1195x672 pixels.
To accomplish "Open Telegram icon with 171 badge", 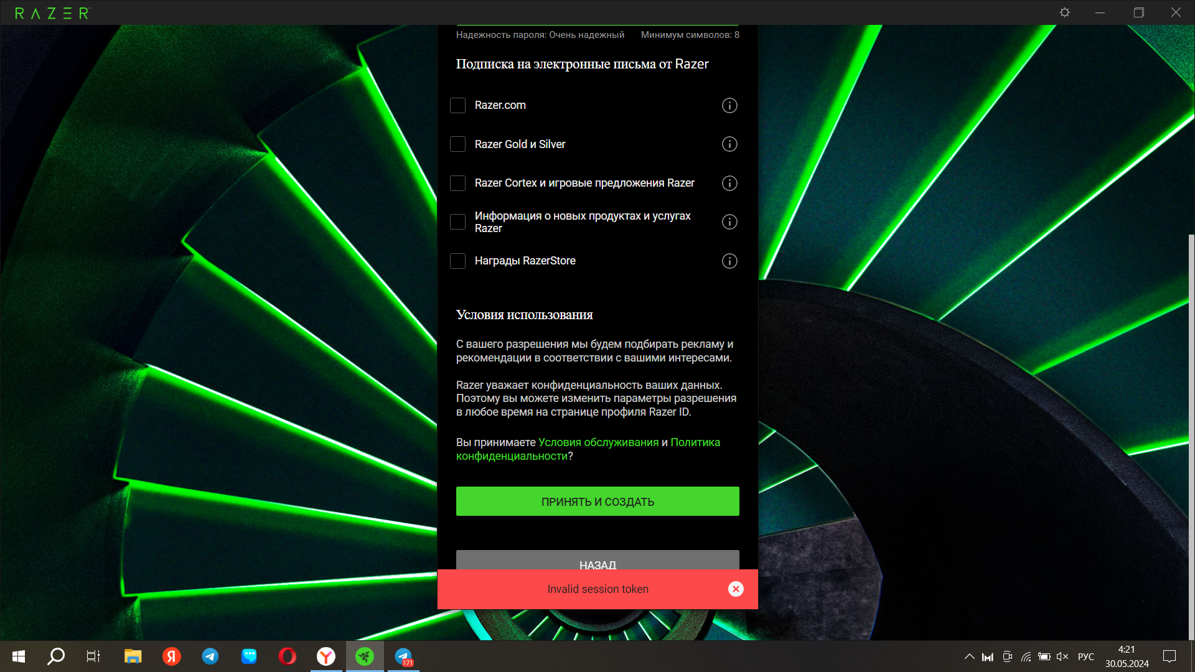I will [x=403, y=656].
